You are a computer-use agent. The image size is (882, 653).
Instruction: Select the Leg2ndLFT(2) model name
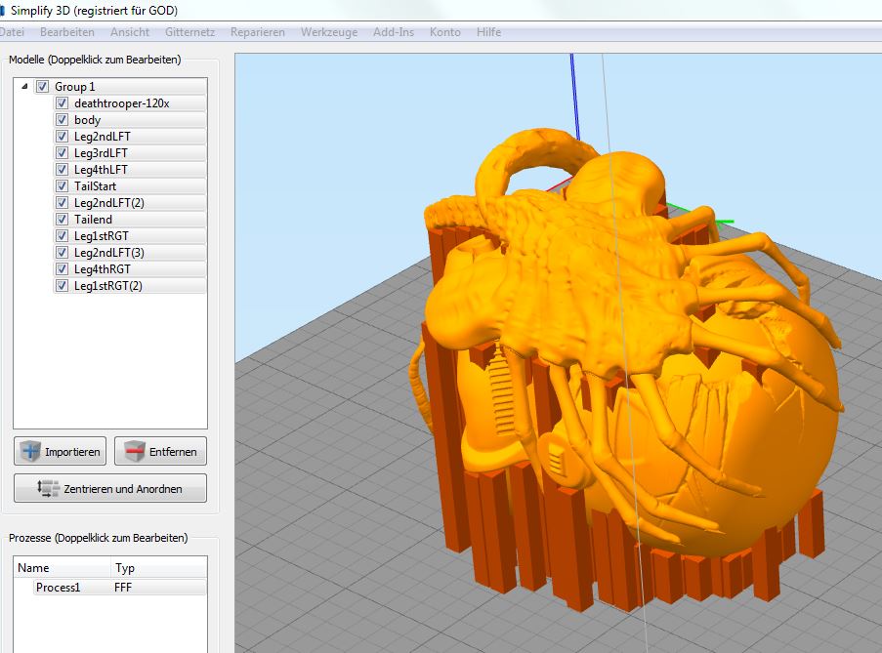pyautogui.click(x=109, y=203)
